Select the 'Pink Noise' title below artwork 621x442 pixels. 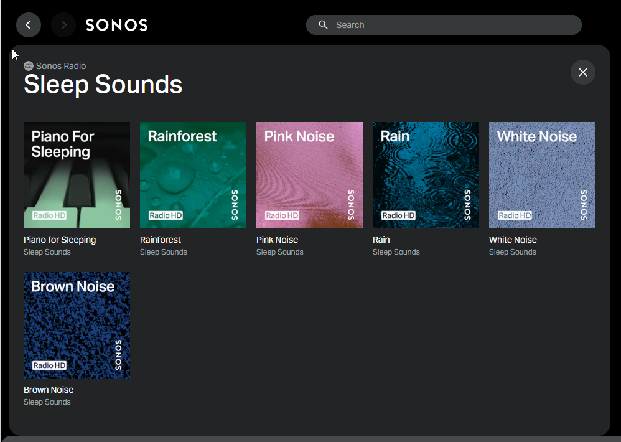(x=278, y=240)
